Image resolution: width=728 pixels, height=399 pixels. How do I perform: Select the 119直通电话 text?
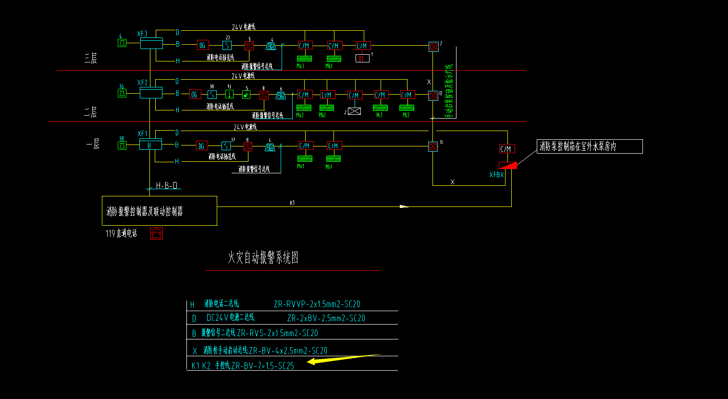click(x=122, y=233)
